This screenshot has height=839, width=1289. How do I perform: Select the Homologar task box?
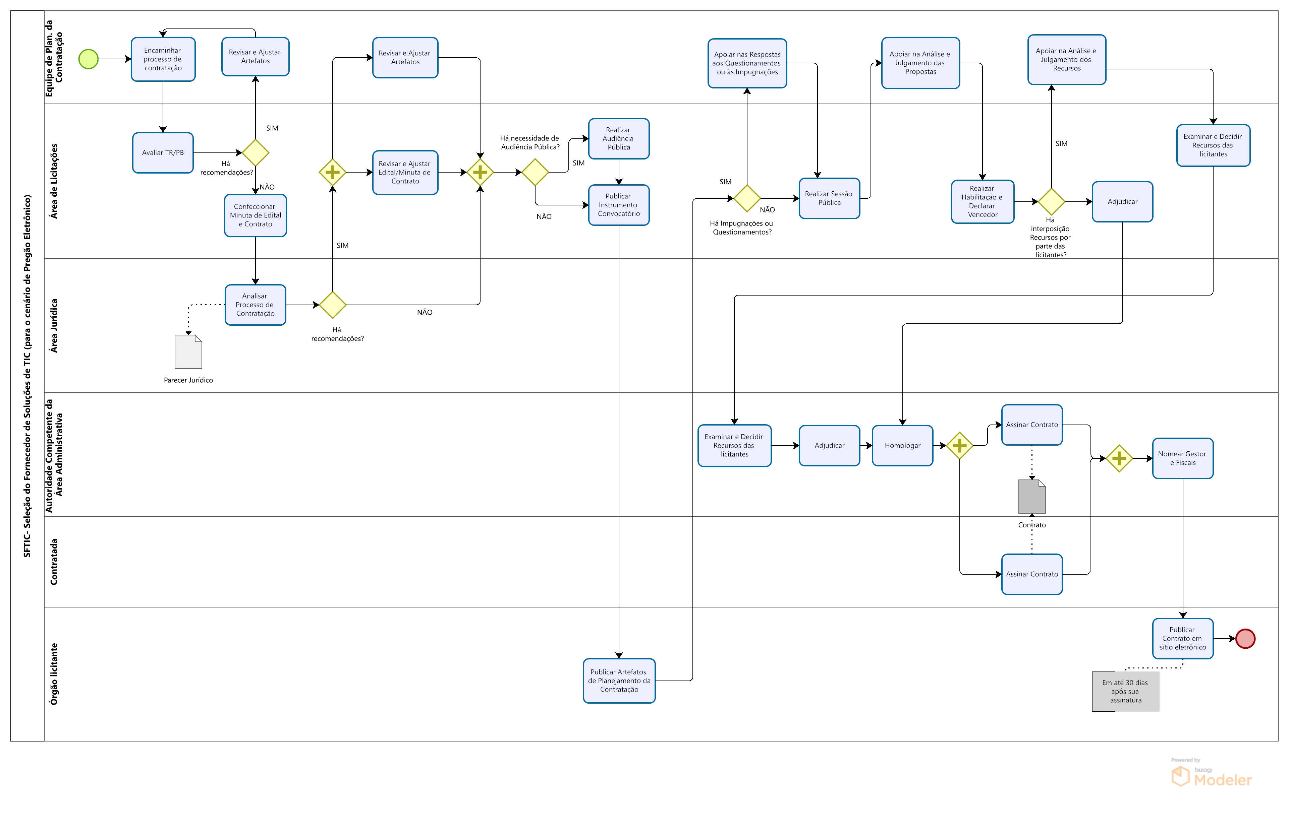(x=902, y=446)
